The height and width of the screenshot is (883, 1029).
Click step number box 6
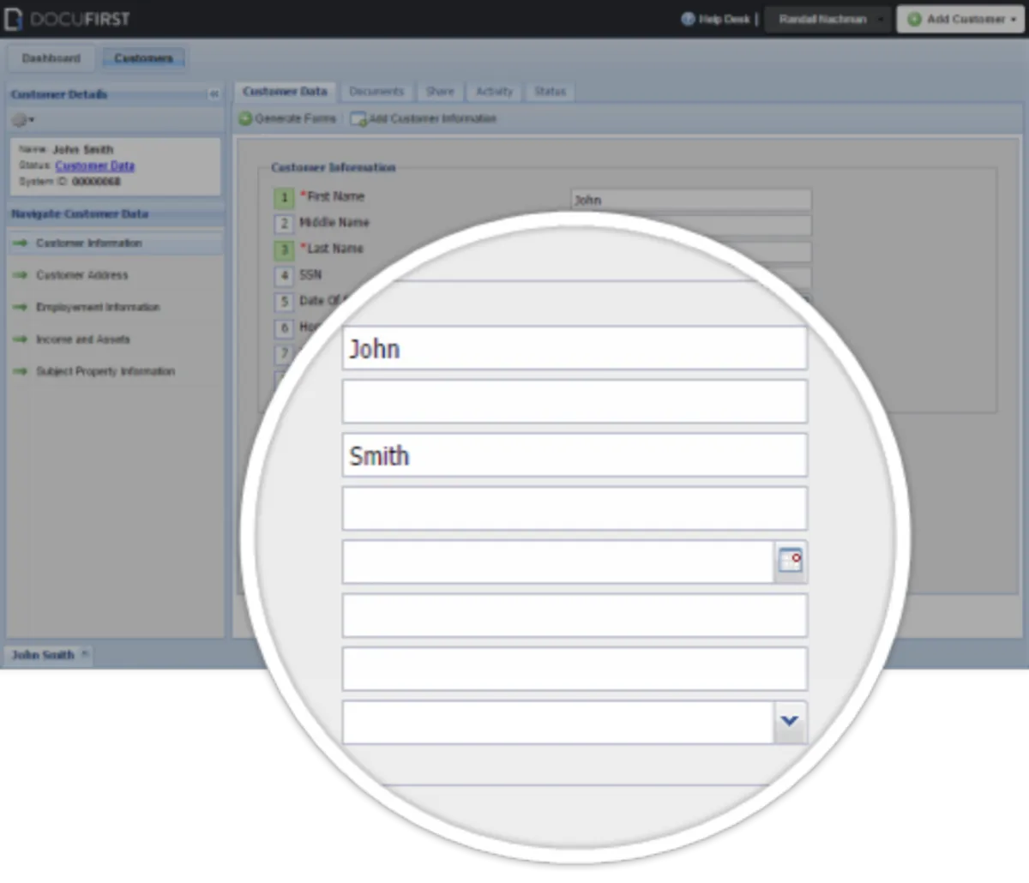pos(284,327)
